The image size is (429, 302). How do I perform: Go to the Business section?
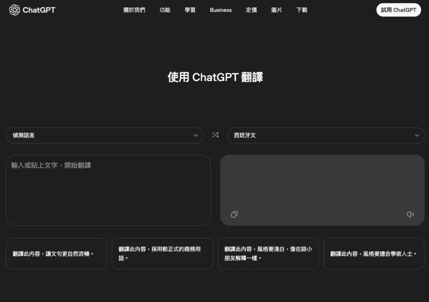click(x=221, y=10)
